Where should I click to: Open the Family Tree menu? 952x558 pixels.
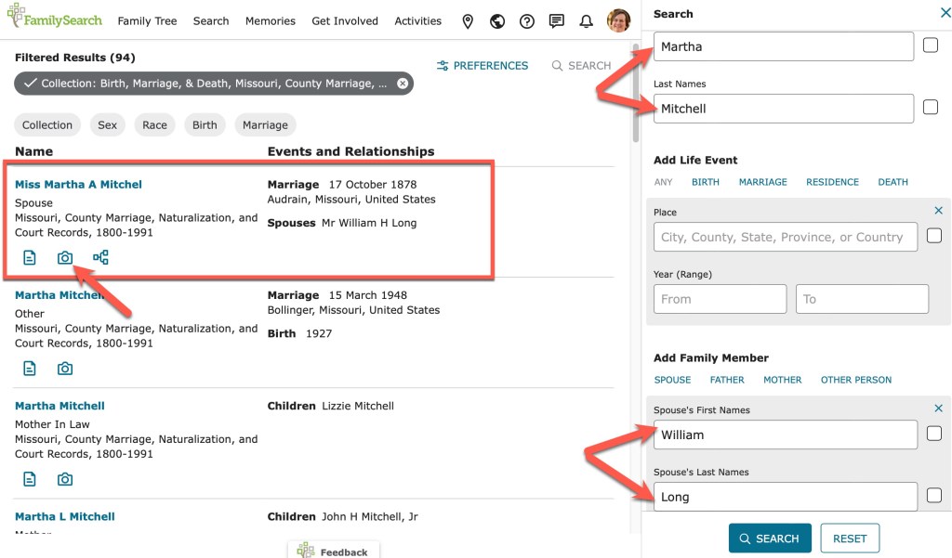pos(147,21)
